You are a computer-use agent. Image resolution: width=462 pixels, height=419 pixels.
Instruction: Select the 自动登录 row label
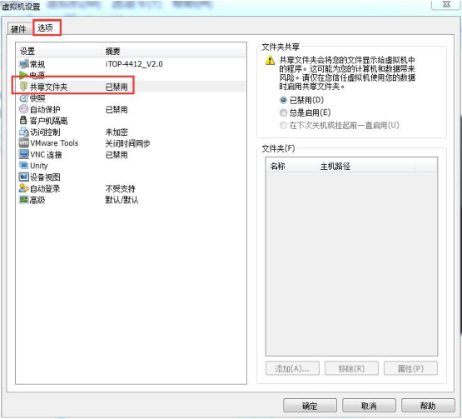pyautogui.click(x=45, y=188)
